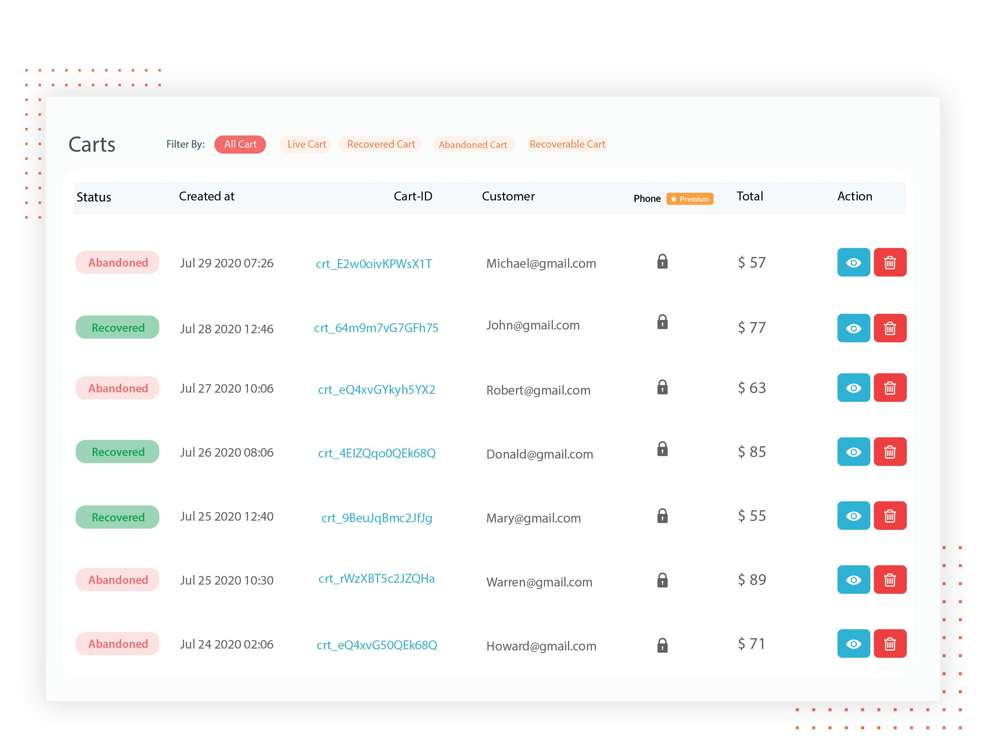The image size is (983, 749).
Task: Click the phone lock icon for Robert@gmail.com
Action: pos(662,387)
